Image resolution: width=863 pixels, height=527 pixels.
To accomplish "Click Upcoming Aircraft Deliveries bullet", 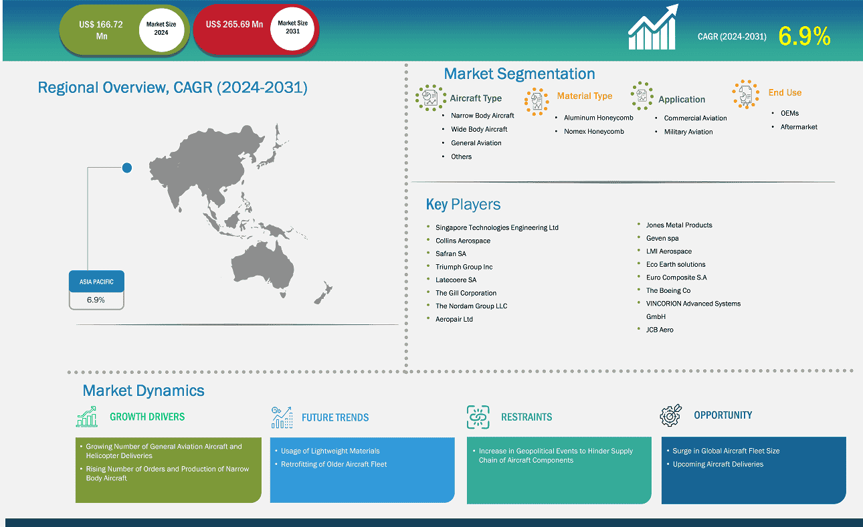I will (718, 464).
